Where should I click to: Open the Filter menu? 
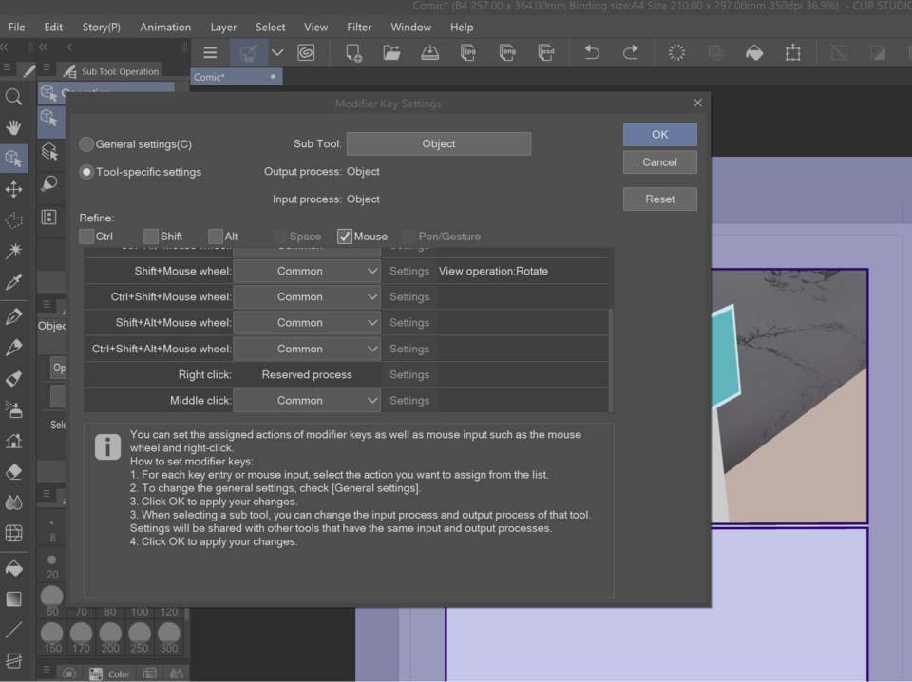click(x=359, y=28)
